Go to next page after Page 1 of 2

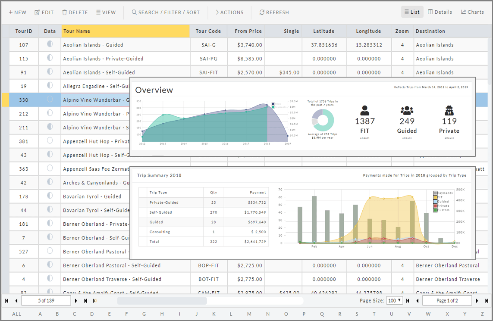[477, 301]
